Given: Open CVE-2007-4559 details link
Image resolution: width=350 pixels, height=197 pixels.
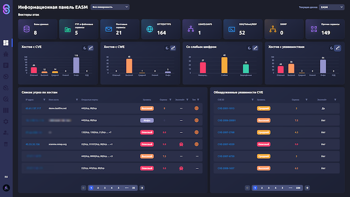Looking at the screenshot, I should 226,144.
